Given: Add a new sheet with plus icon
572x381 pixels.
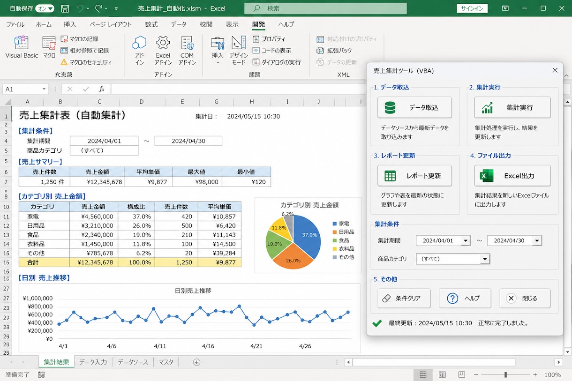Looking at the screenshot, I should [x=196, y=362].
